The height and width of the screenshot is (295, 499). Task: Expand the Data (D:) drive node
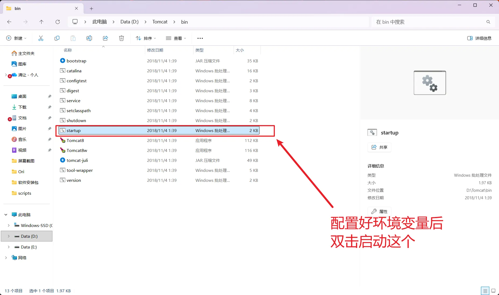[x=9, y=236]
